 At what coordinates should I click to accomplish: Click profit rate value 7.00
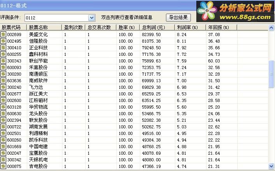click(x=182, y=81)
